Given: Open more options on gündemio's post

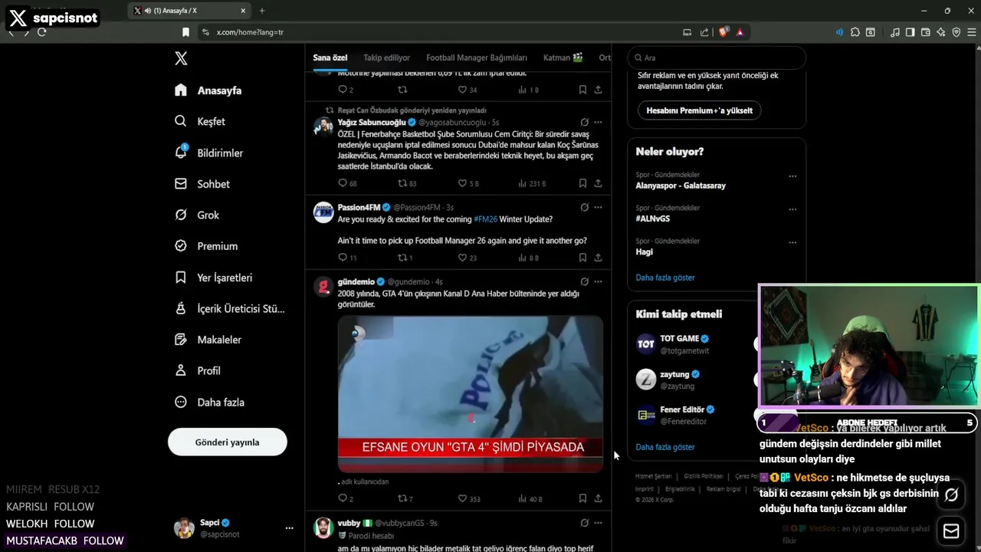Looking at the screenshot, I should tap(598, 281).
